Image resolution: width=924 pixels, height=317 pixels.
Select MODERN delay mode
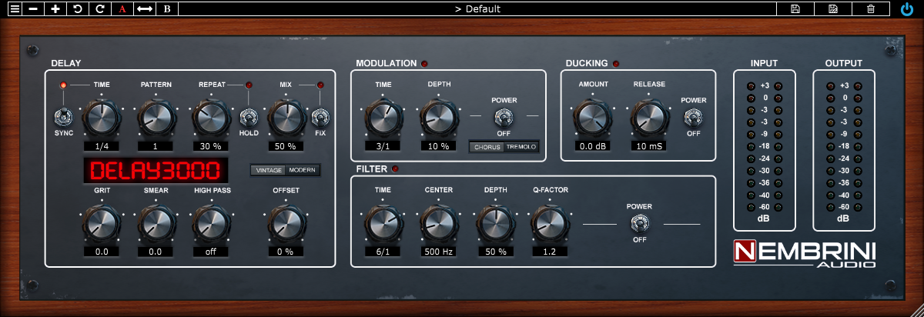click(303, 170)
